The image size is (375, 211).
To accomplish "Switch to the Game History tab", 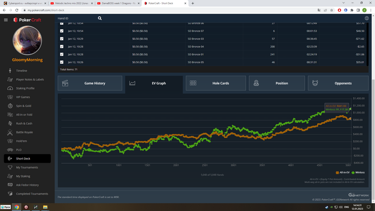I will [x=90, y=83].
